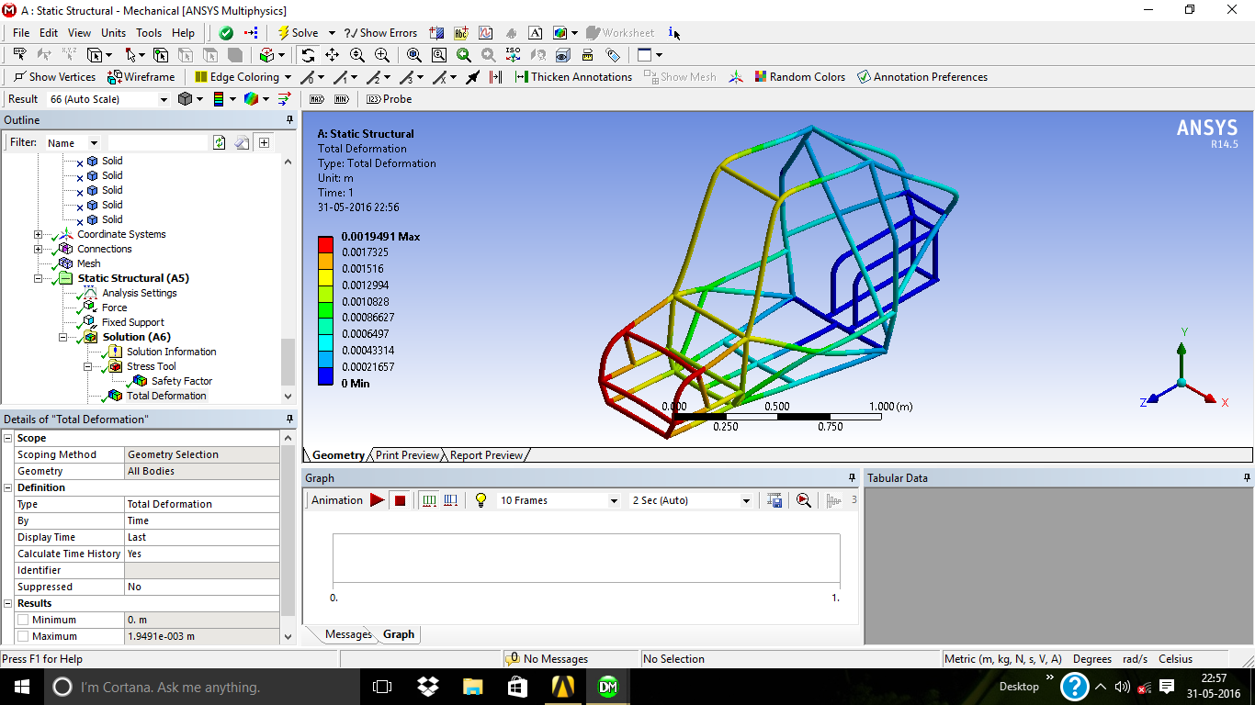Open File Explorer from taskbar
Screen dimensions: 1255x705
pyautogui.click(x=472, y=687)
